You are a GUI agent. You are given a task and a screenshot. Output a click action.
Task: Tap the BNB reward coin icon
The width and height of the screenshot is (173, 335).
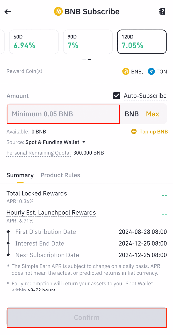[126, 71]
